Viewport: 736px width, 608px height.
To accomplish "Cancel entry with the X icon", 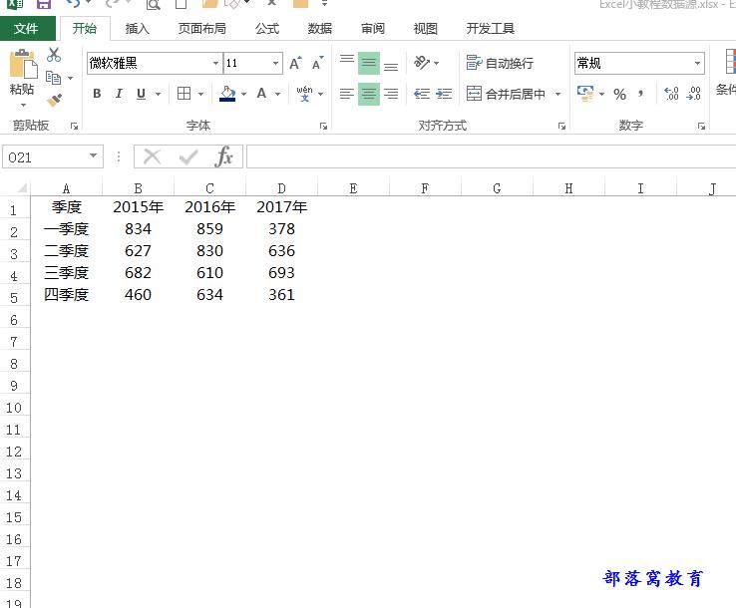I will click(152, 156).
